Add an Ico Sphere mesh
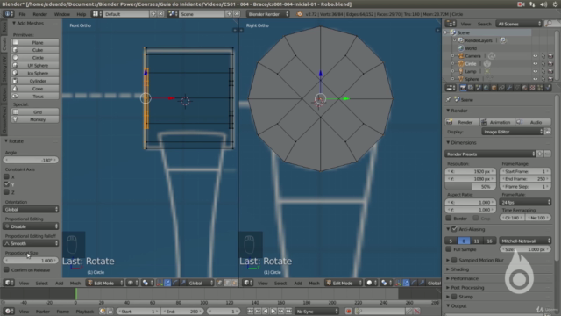 tap(35, 73)
